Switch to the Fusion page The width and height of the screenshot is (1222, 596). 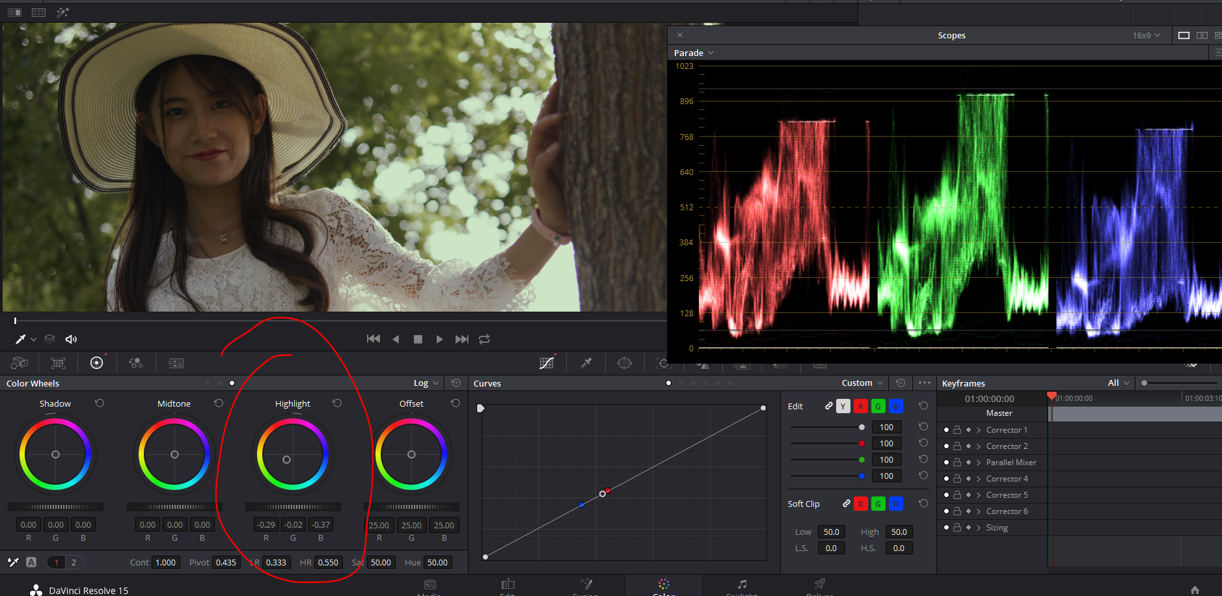point(586,587)
